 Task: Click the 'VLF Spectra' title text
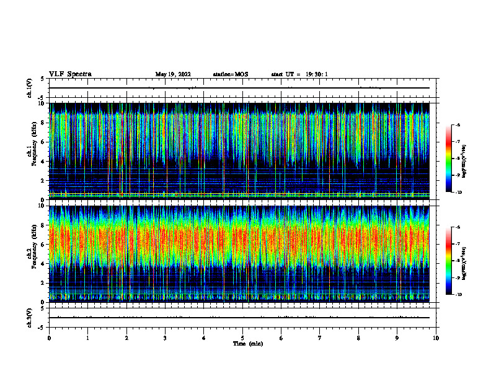click(x=70, y=74)
